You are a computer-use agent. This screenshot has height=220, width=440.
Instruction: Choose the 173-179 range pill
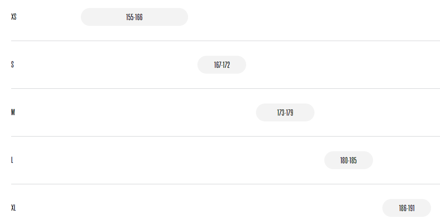coord(285,112)
